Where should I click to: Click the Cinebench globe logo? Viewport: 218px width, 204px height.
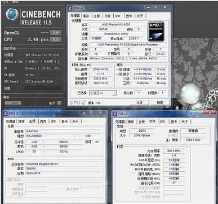[12, 15]
